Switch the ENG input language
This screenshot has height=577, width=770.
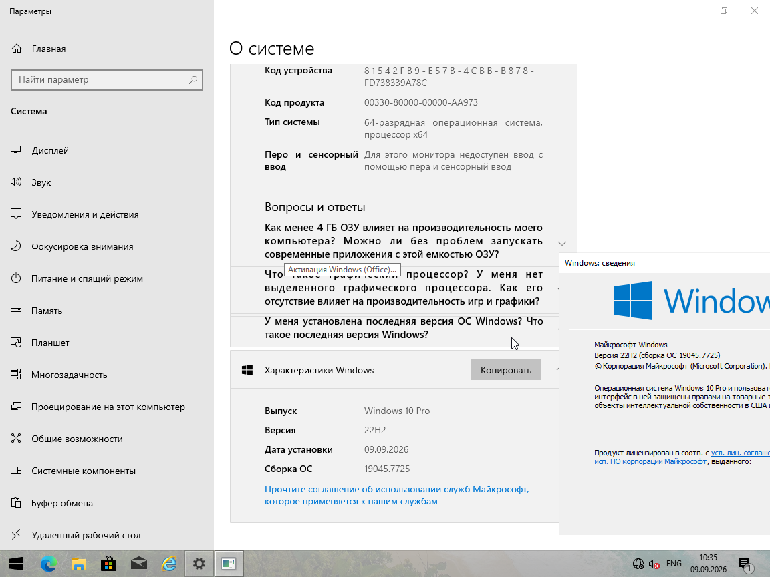tap(674, 564)
